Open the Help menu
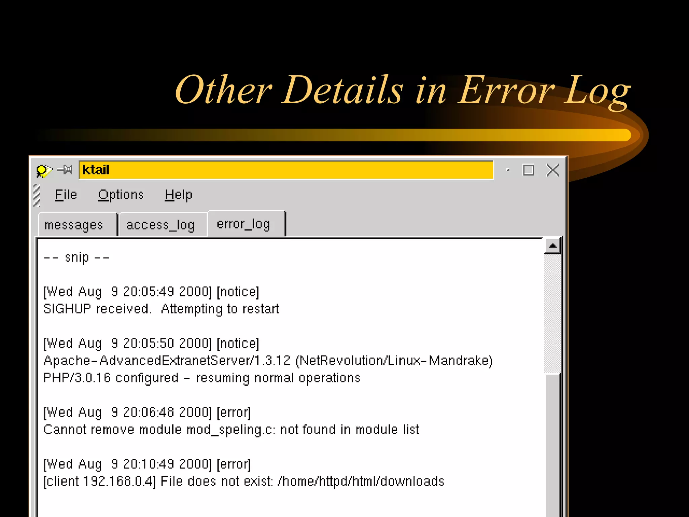This screenshot has width=689, height=517. pos(179,195)
